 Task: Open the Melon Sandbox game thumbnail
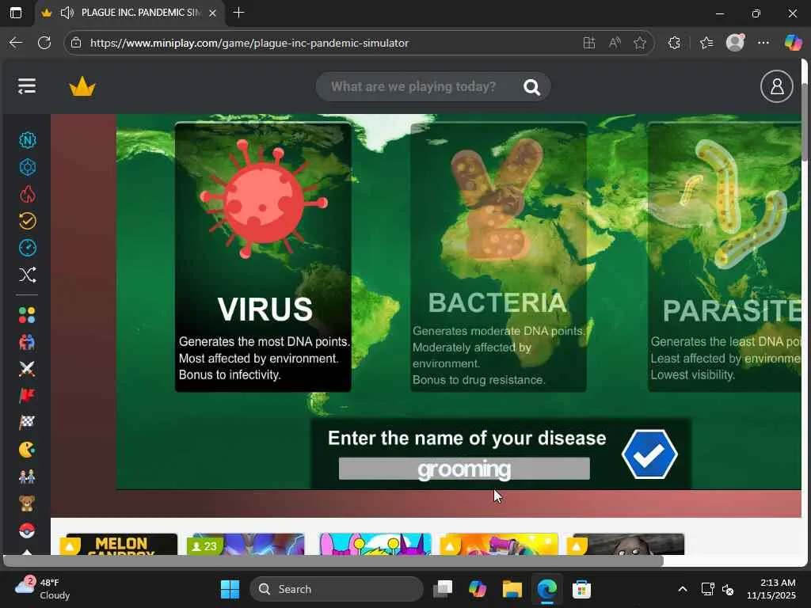tap(121, 545)
